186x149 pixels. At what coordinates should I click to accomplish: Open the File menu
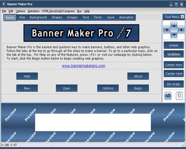pos(4,11)
